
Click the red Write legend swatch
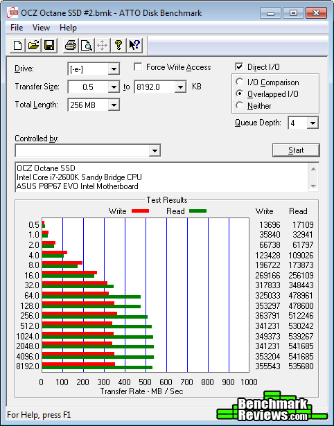tap(140, 211)
